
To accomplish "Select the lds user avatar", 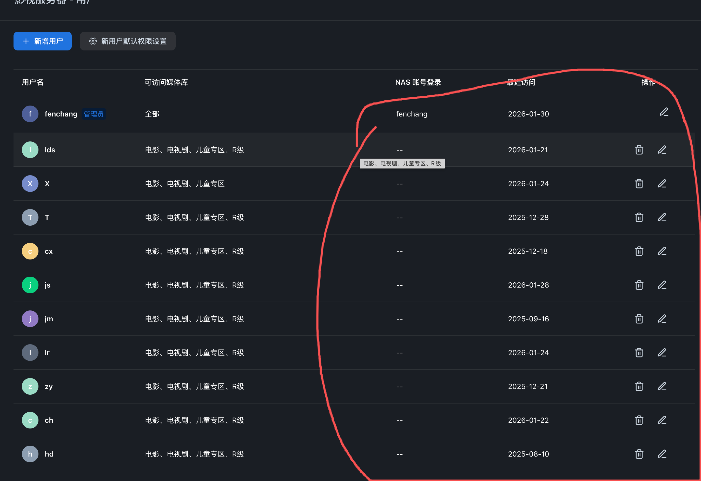I will (x=30, y=150).
